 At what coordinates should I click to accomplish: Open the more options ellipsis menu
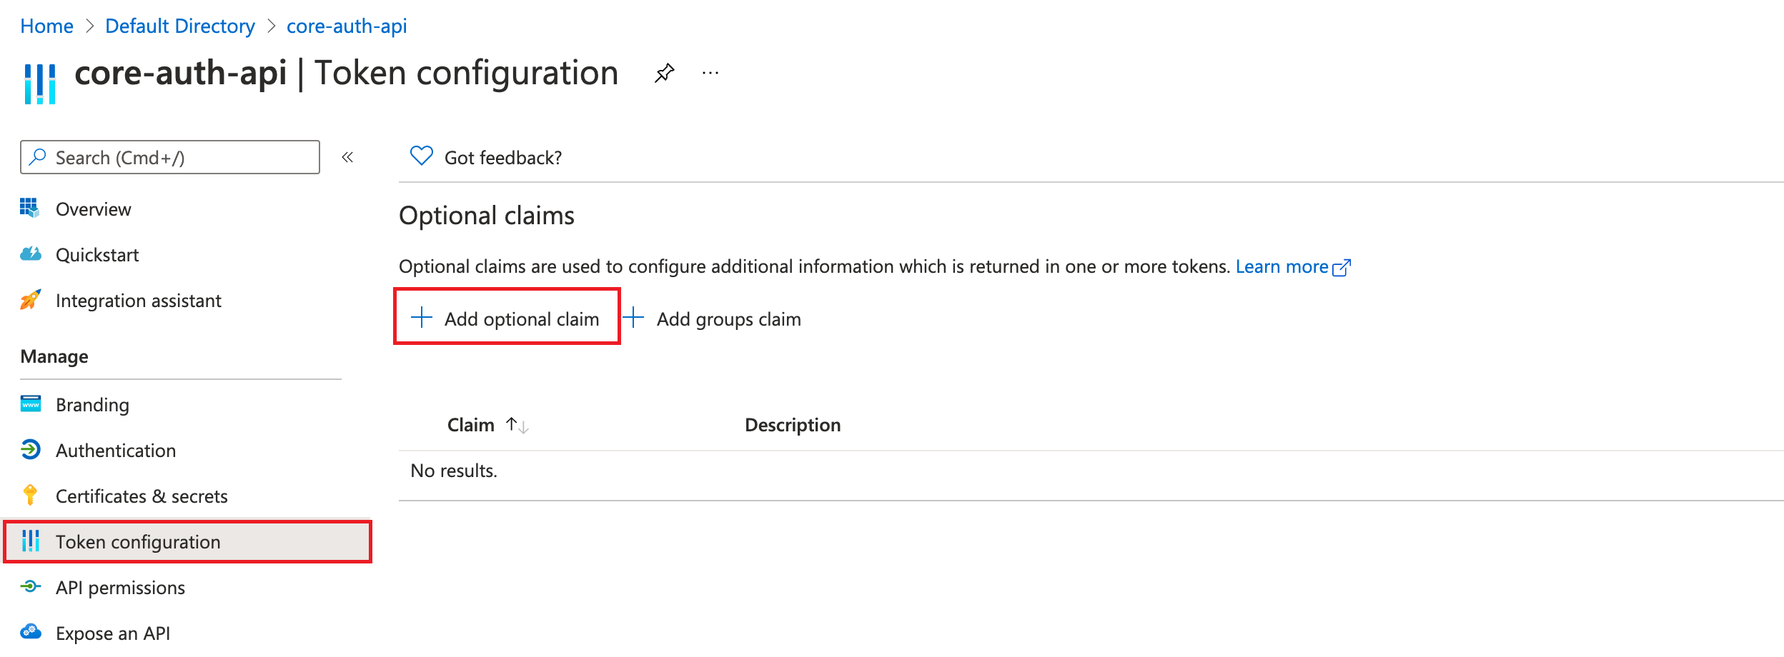(x=710, y=73)
